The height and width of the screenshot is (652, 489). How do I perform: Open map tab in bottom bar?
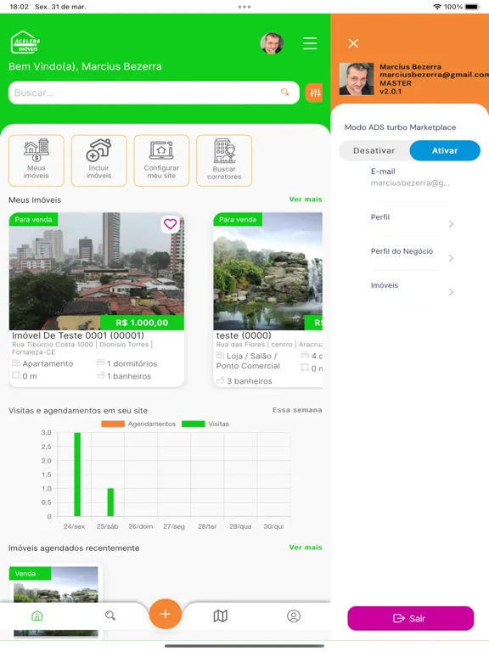tap(221, 615)
